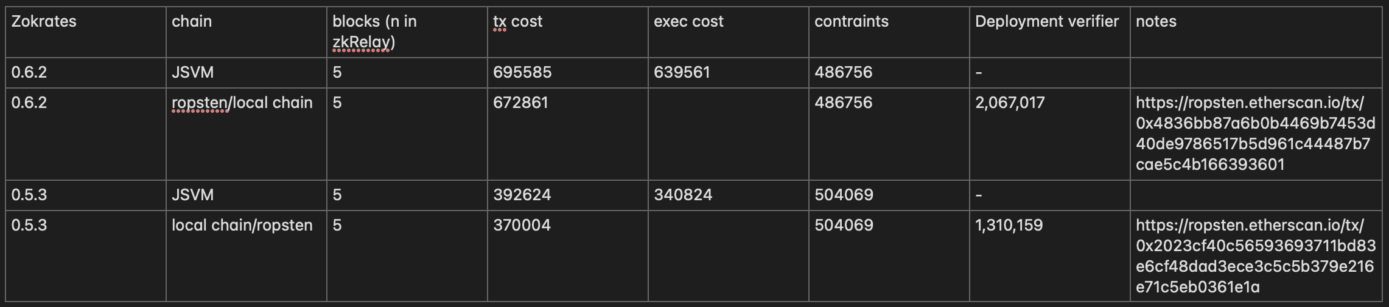The width and height of the screenshot is (1389, 307).
Task: Click deployment verifier value 2,067,017
Action: (x=1010, y=103)
